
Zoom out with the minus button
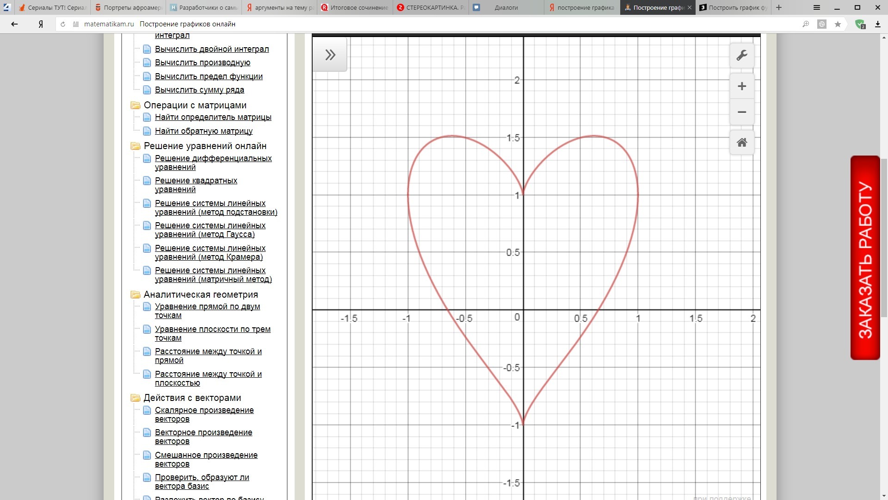pos(741,112)
